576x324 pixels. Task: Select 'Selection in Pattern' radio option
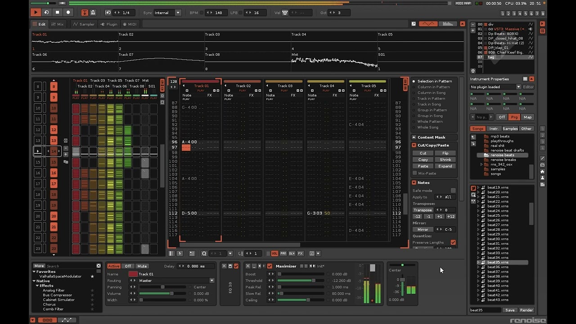(x=431, y=81)
